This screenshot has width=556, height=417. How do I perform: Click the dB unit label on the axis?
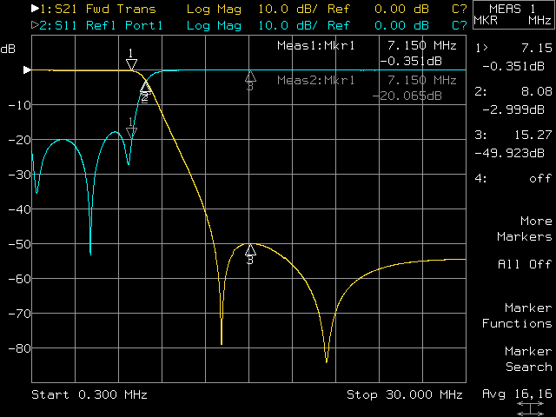pos(8,49)
